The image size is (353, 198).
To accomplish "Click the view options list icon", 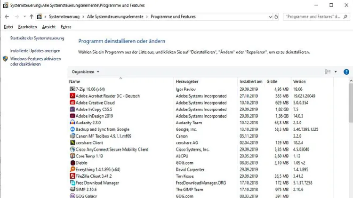I will (328, 72).
